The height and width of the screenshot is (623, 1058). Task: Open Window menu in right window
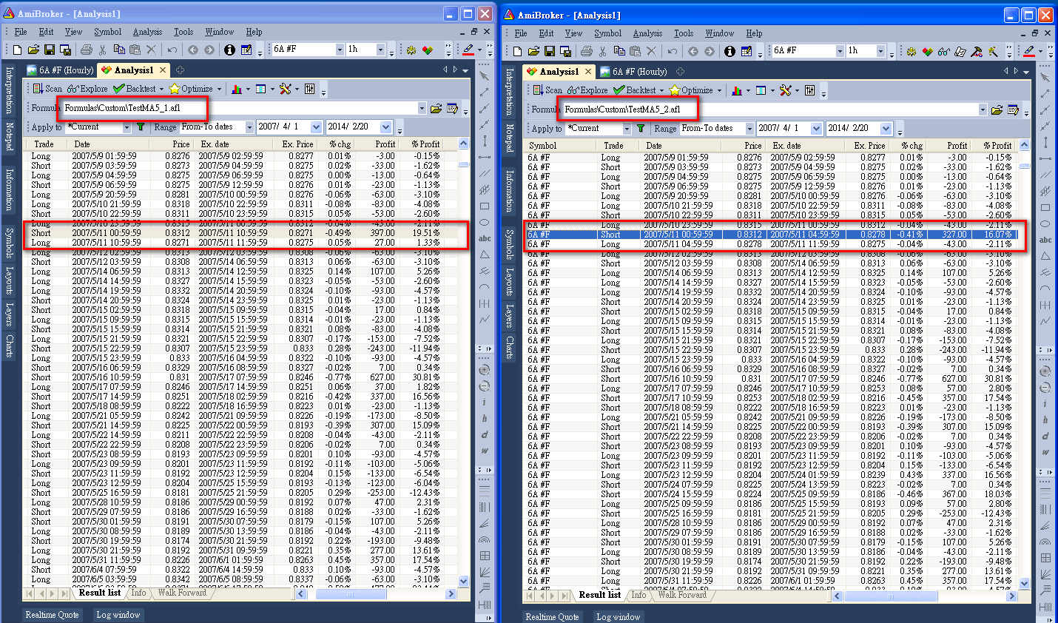click(x=719, y=33)
